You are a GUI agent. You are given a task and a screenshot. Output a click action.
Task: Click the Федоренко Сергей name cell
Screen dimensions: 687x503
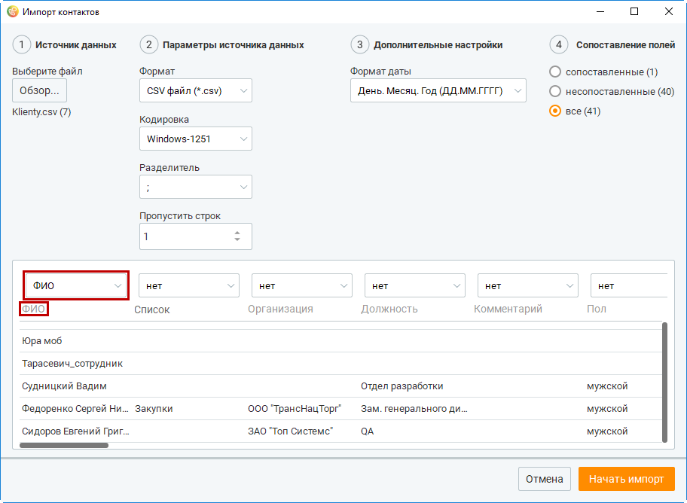(x=75, y=409)
